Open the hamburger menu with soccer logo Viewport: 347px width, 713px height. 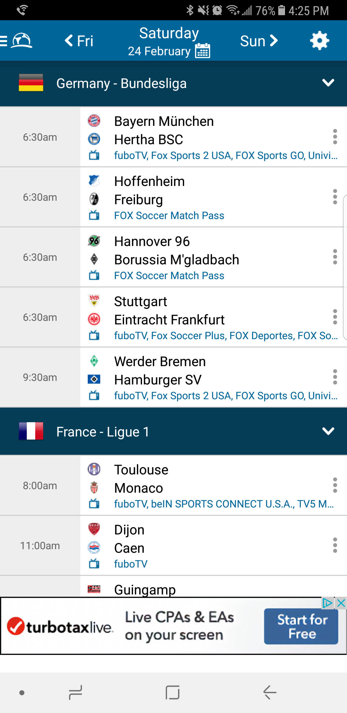[x=17, y=41]
